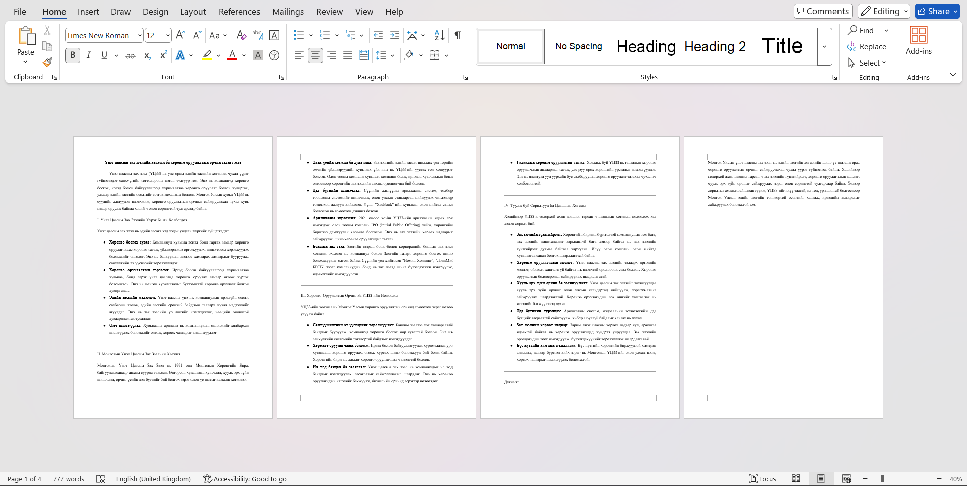
Task: Switch to the Layout tab
Action: 193,12
